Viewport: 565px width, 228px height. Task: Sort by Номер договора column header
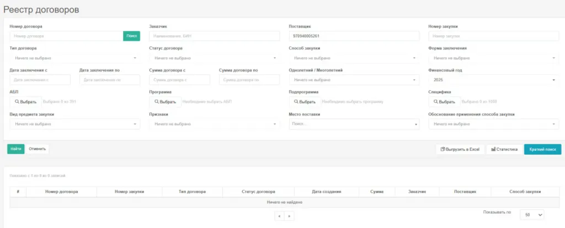pos(61,192)
